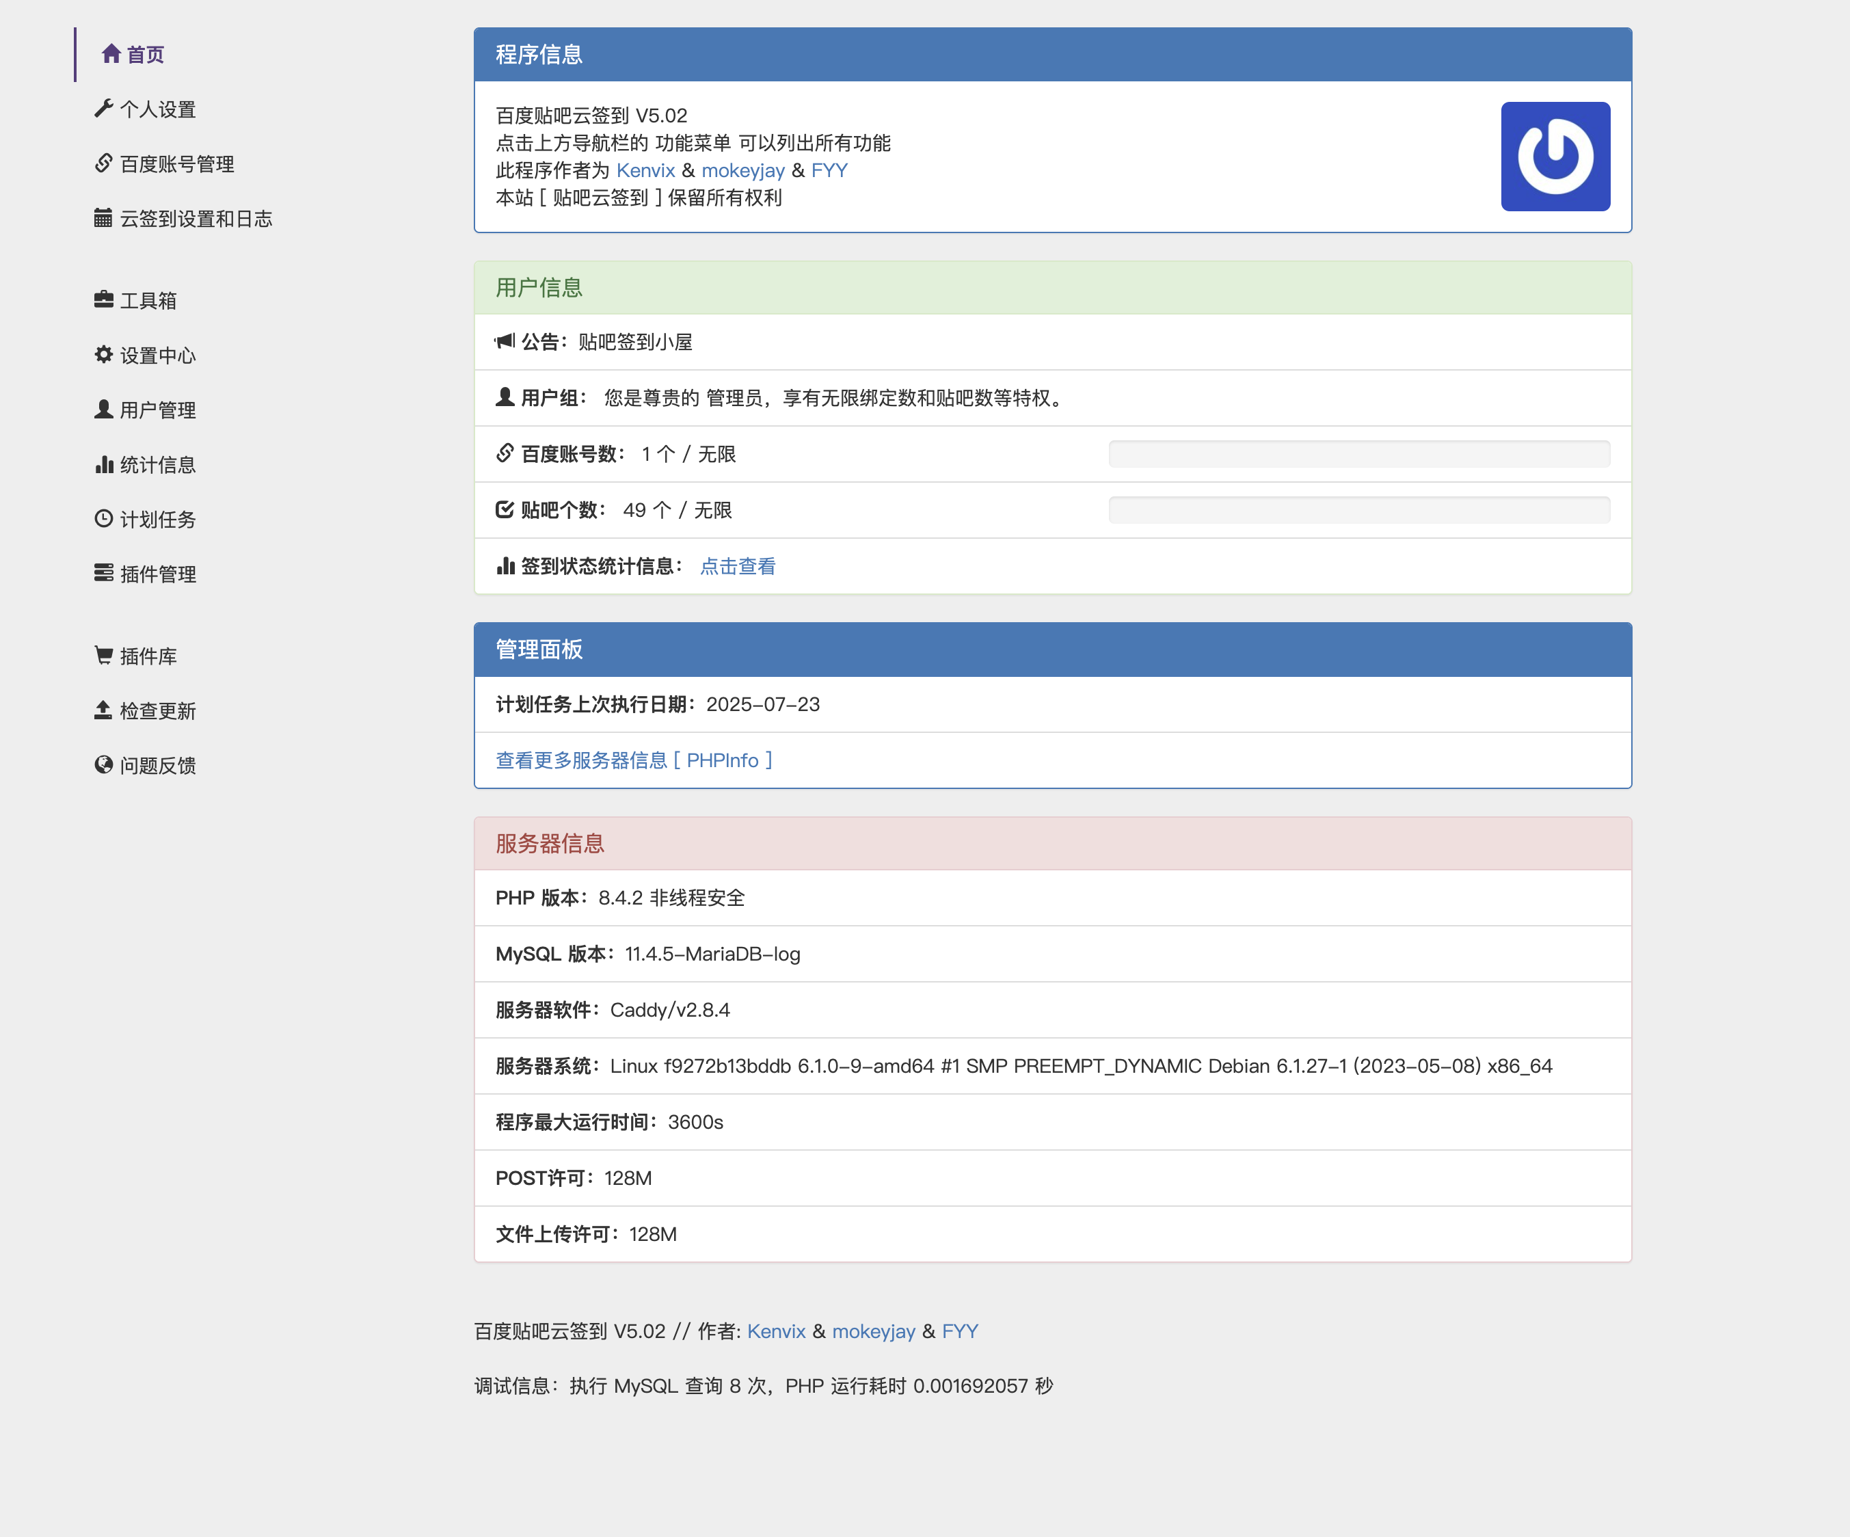1850x1537 pixels.
Task: Open Kenvix link in the footer
Action: point(776,1331)
